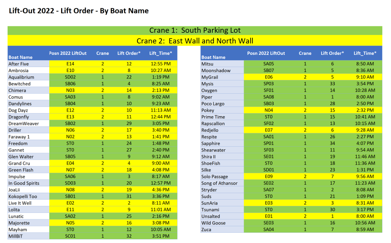Click 'Mitsu' boat name in right table
Viewport: 391px width, 243px height.
pos(207,64)
